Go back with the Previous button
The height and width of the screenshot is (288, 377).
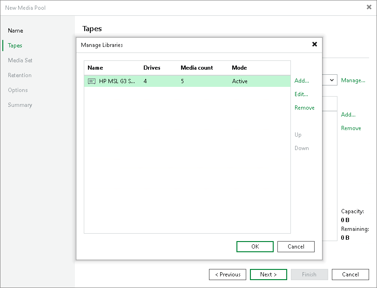228,274
